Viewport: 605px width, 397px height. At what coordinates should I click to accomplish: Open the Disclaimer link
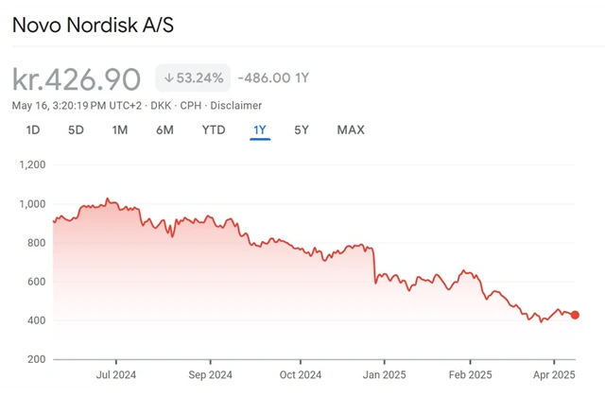235,106
